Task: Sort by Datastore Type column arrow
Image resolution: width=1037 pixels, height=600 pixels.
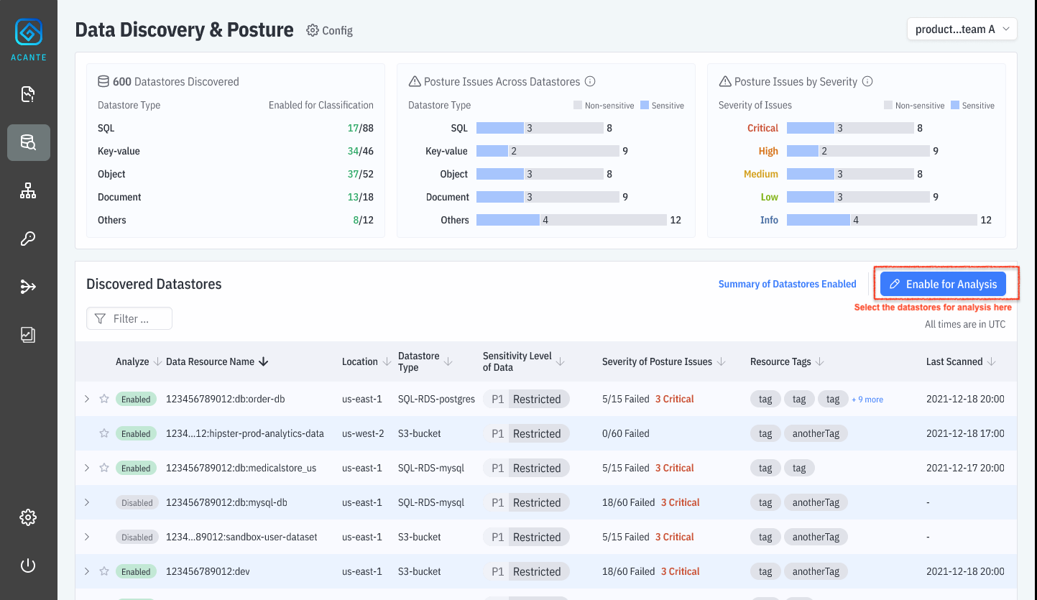Action: point(448,361)
